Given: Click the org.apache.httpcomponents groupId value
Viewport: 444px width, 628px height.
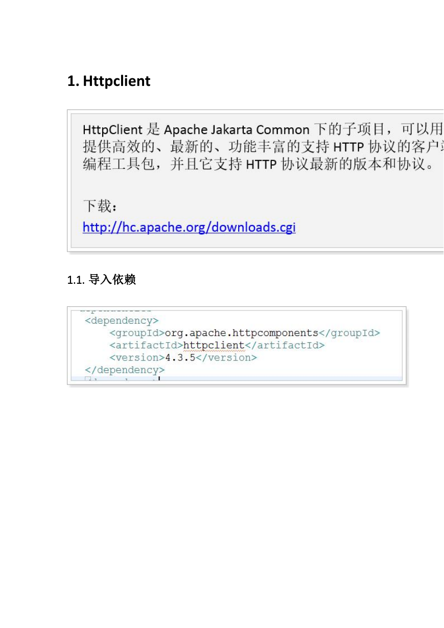Looking at the screenshot, I should click(242, 333).
